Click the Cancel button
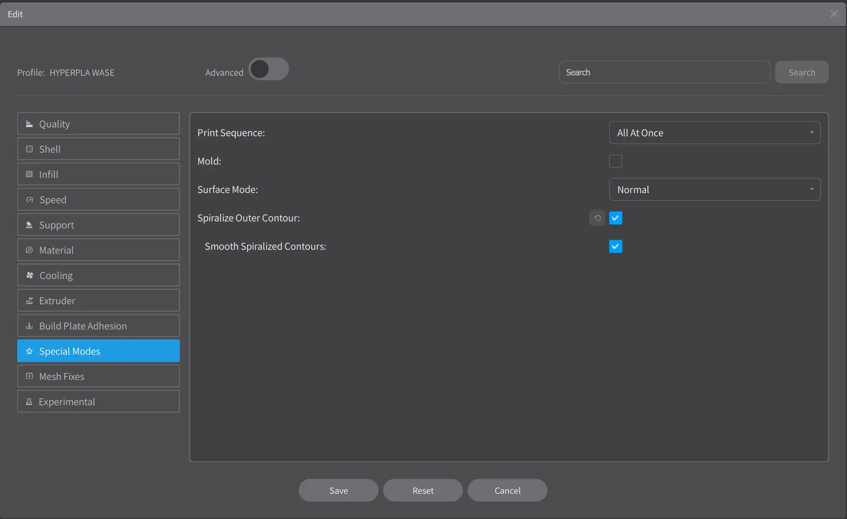The width and height of the screenshot is (847, 519). click(x=507, y=490)
